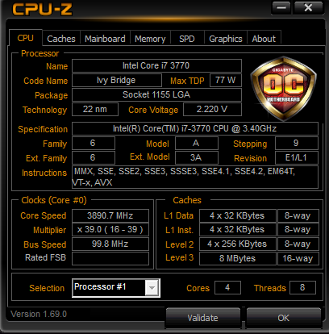Open the Mainboard tab
329x334 pixels.
[x=105, y=39]
